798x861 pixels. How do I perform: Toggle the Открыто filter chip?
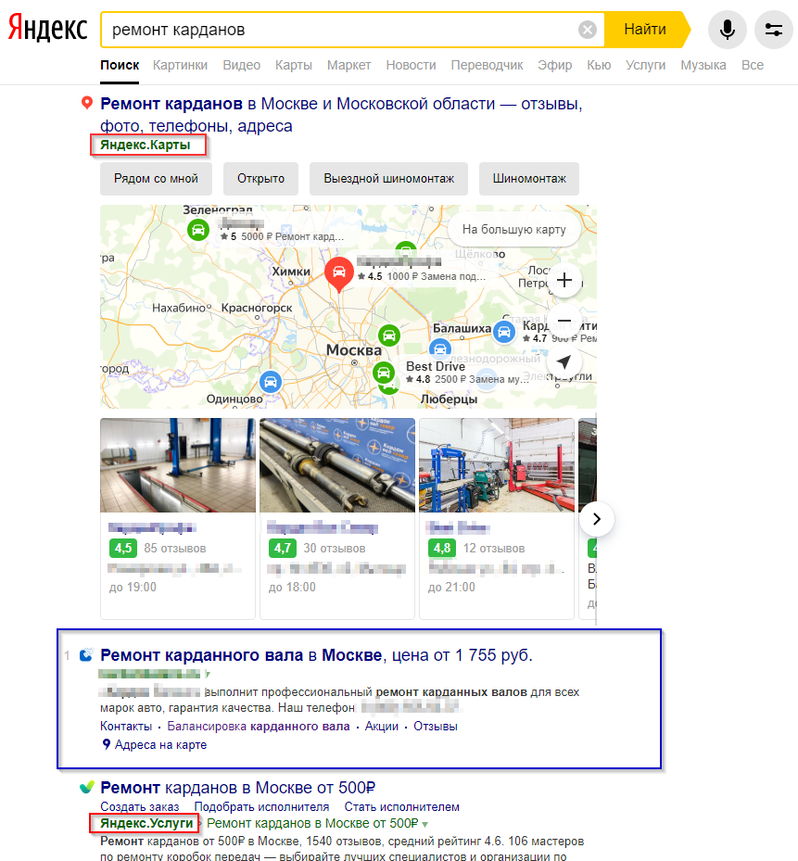pos(260,179)
